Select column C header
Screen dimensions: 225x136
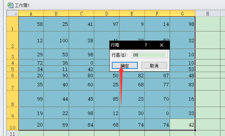[82, 13]
